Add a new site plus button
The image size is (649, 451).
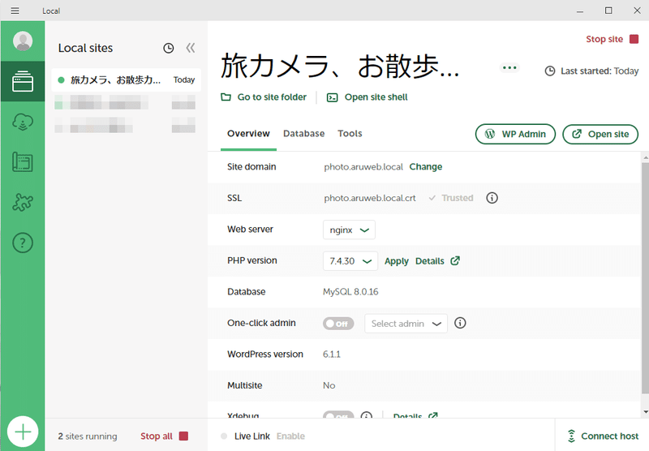[23, 432]
